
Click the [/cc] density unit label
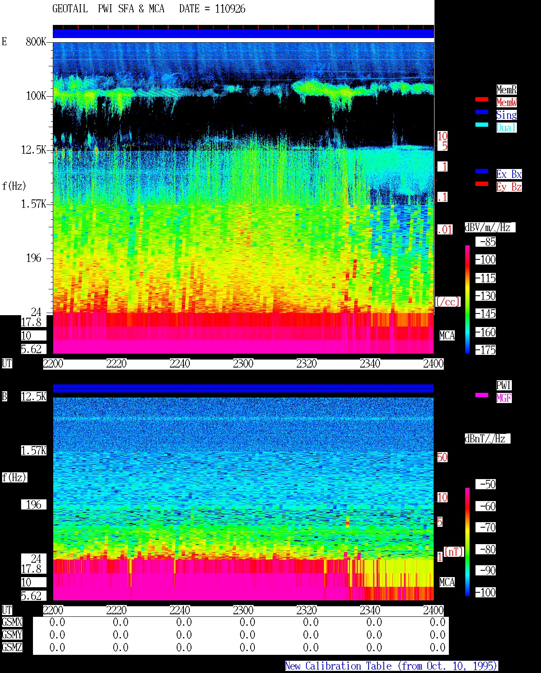448,302
